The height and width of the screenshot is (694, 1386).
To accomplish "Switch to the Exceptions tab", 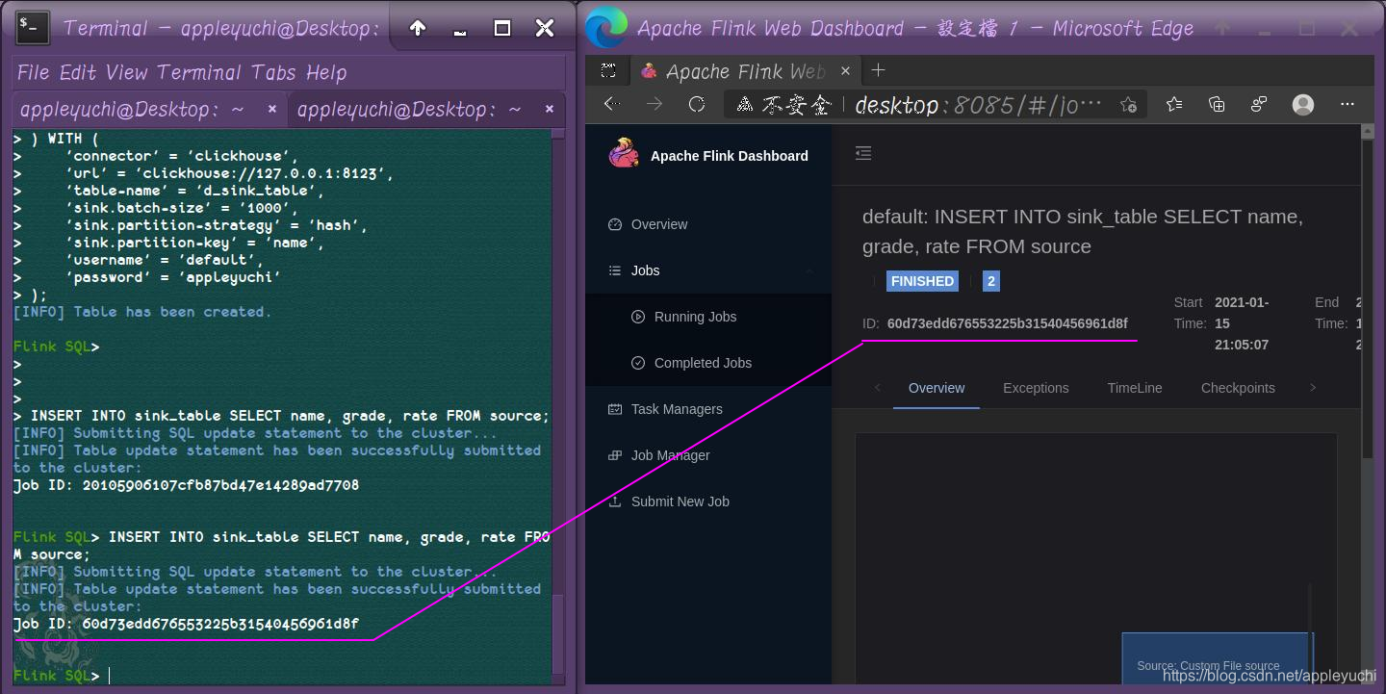I will 1036,388.
